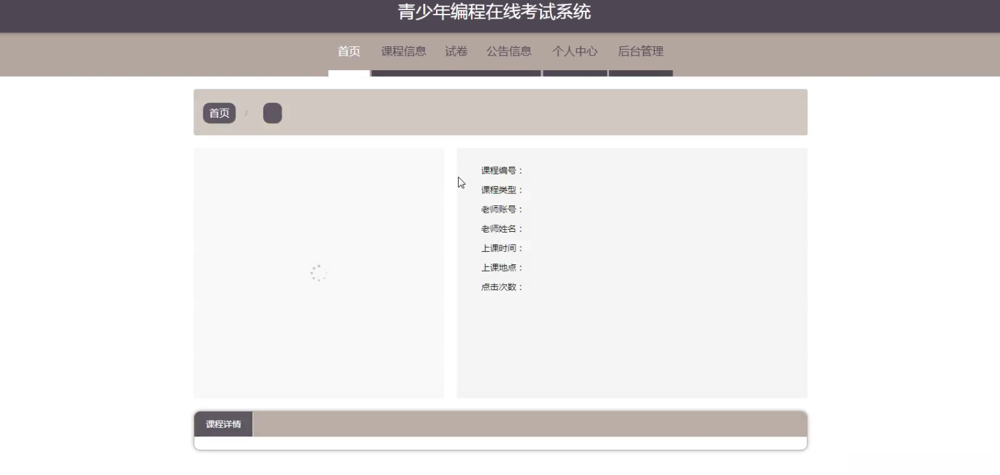The width and height of the screenshot is (1000, 475).
Task: Click the 上课地点 label
Action: pos(502,268)
